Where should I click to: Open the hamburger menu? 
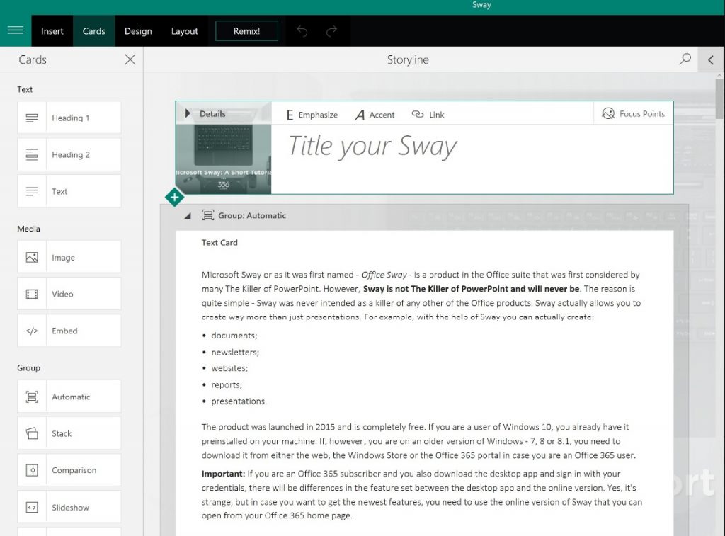click(x=16, y=30)
